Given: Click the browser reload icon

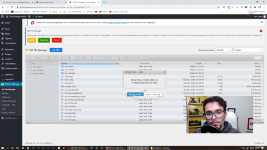Looking at the screenshot, I should pyautogui.click(x=12, y=7).
